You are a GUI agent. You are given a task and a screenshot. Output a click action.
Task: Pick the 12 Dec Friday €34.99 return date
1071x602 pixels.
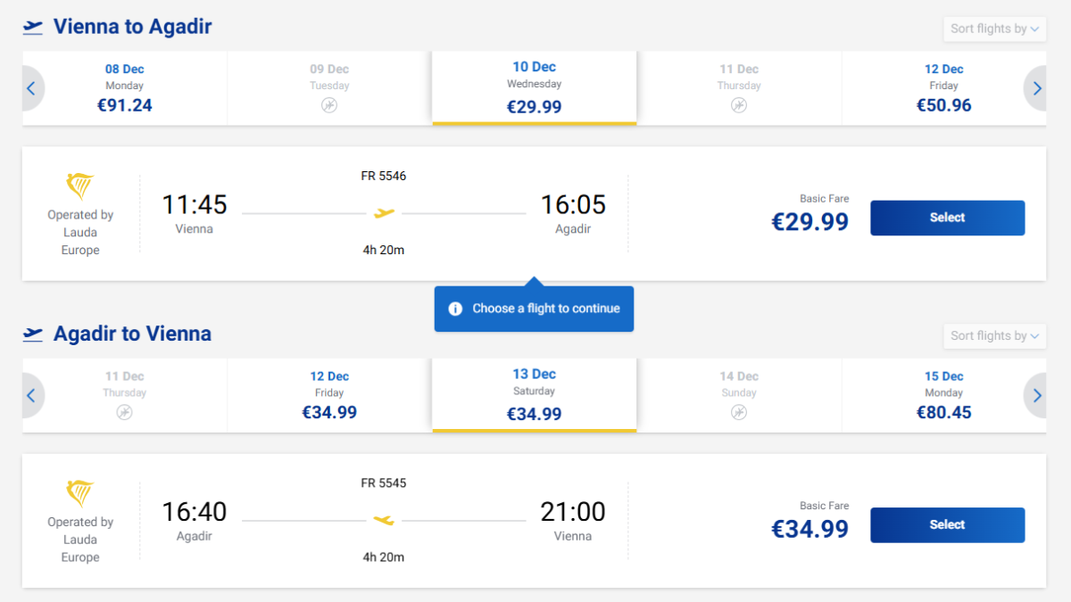[329, 395]
